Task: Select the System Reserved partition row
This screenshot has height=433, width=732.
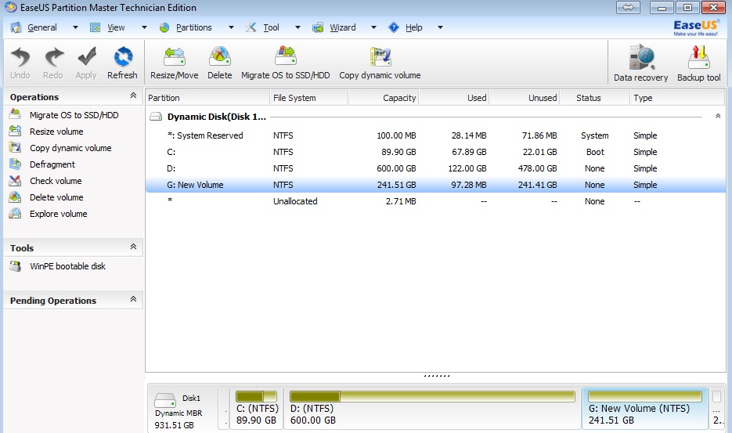Action: (x=435, y=135)
